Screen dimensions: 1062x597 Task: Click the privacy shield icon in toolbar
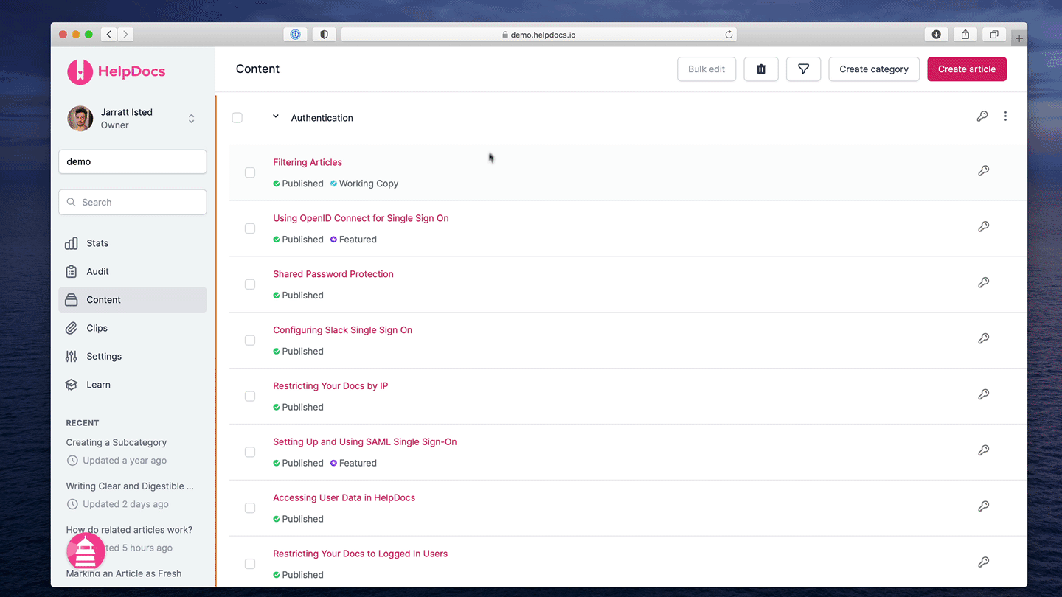324,35
